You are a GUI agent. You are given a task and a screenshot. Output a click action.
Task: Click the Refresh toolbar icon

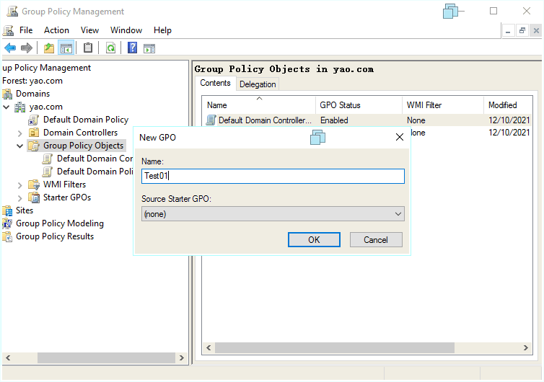pyautogui.click(x=110, y=48)
